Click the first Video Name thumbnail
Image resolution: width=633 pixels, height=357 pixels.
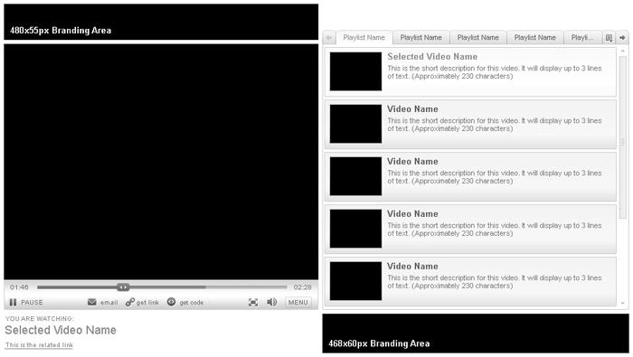click(x=355, y=124)
